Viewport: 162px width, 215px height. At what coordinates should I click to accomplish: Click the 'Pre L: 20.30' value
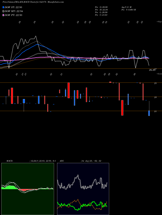101,12
